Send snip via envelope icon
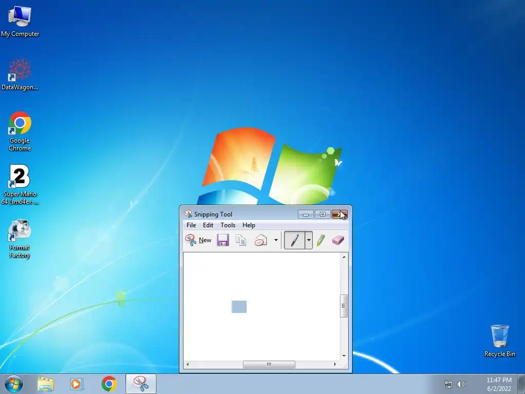 (x=260, y=240)
